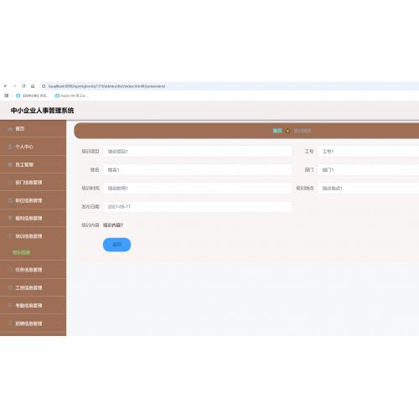Click the house icon in the breadcrumb bar
Image resolution: width=419 pixels, height=419 pixels.
tap(287, 131)
